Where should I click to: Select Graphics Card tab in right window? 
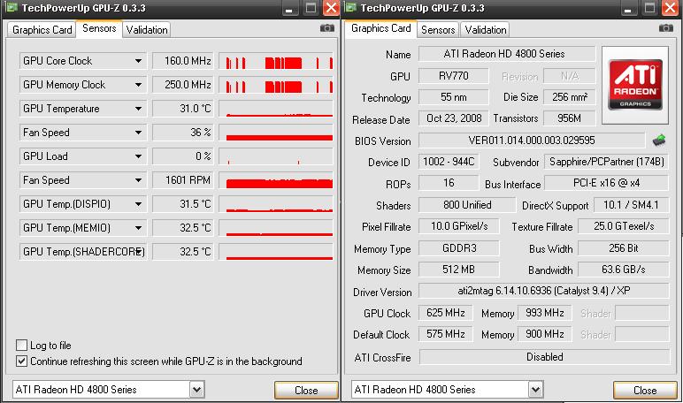380,28
